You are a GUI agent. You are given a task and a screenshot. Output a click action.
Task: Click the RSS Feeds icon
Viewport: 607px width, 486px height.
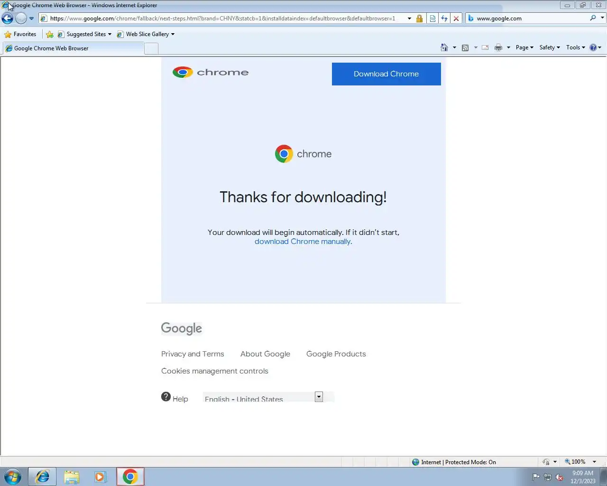click(465, 47)
